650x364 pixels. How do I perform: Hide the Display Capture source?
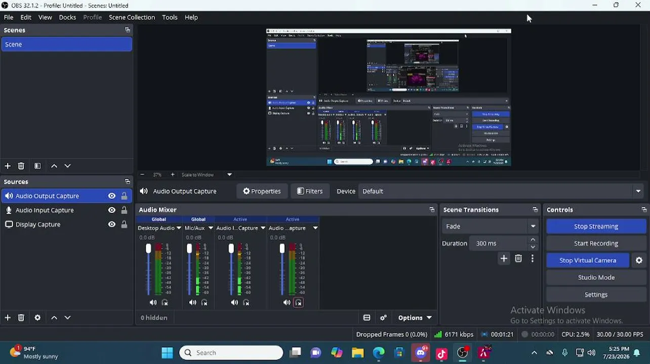click(112, 224)
